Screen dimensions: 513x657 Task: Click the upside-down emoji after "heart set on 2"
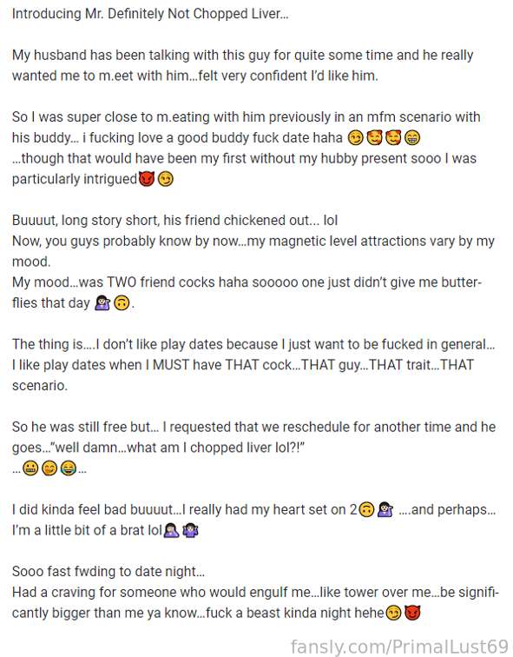(x=366, y=510)
